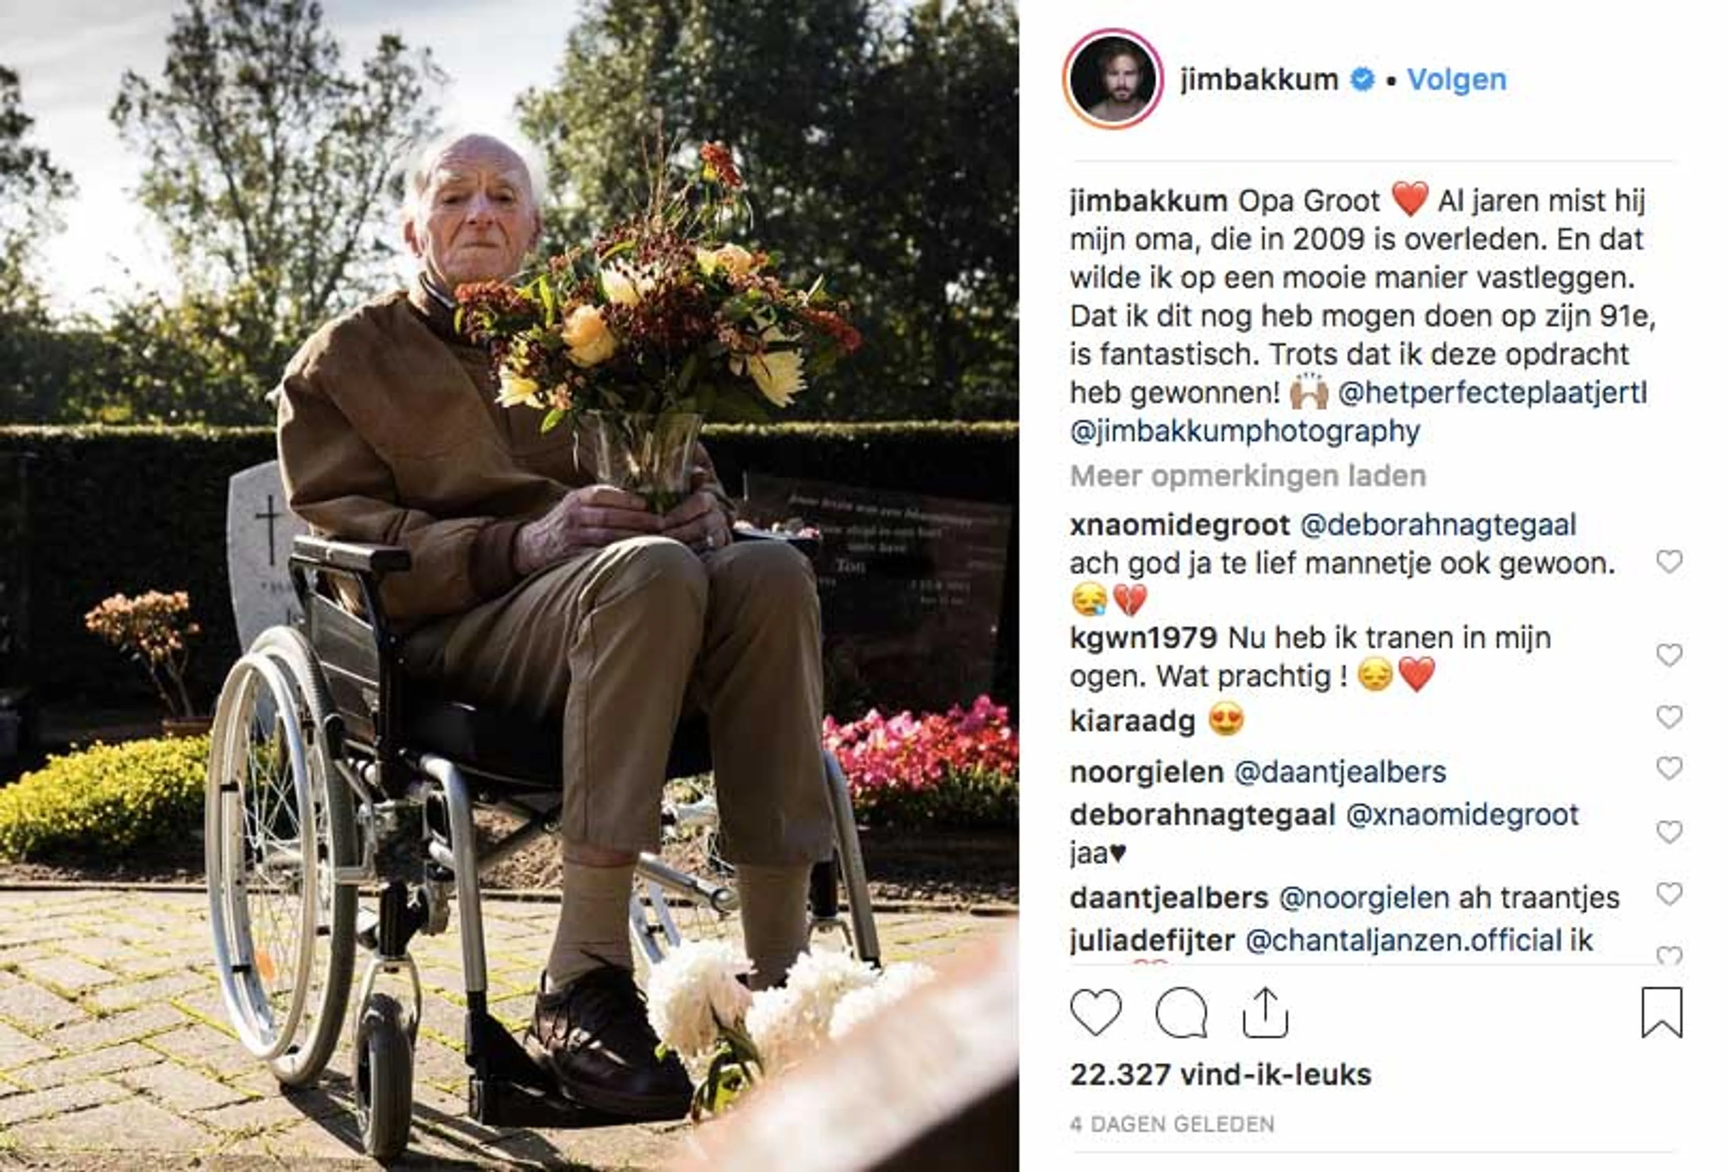Like daantjealbers's comment heart

coord(1669,894)
